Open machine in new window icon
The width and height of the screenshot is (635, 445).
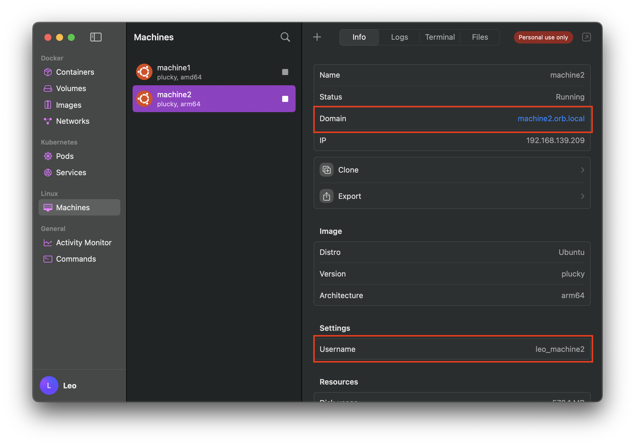click(x=586, y=37)
